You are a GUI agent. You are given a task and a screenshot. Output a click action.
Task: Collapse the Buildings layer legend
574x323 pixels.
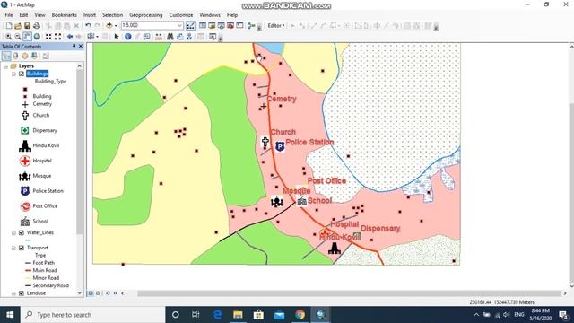pyautogui.click(x=13, y=74)
